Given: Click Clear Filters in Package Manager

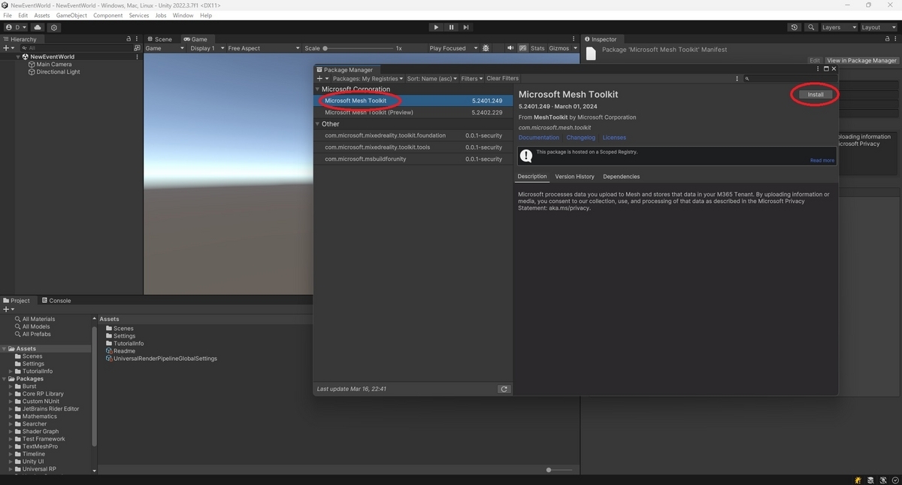Looking at the screenshot, I should coord(502,78).
